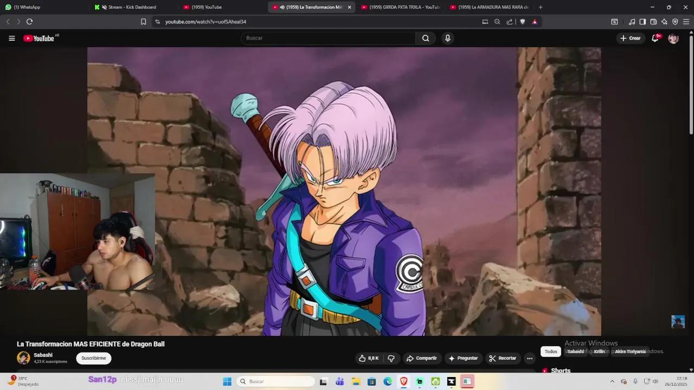Open the share page icon in address bar

pos(510,22)
